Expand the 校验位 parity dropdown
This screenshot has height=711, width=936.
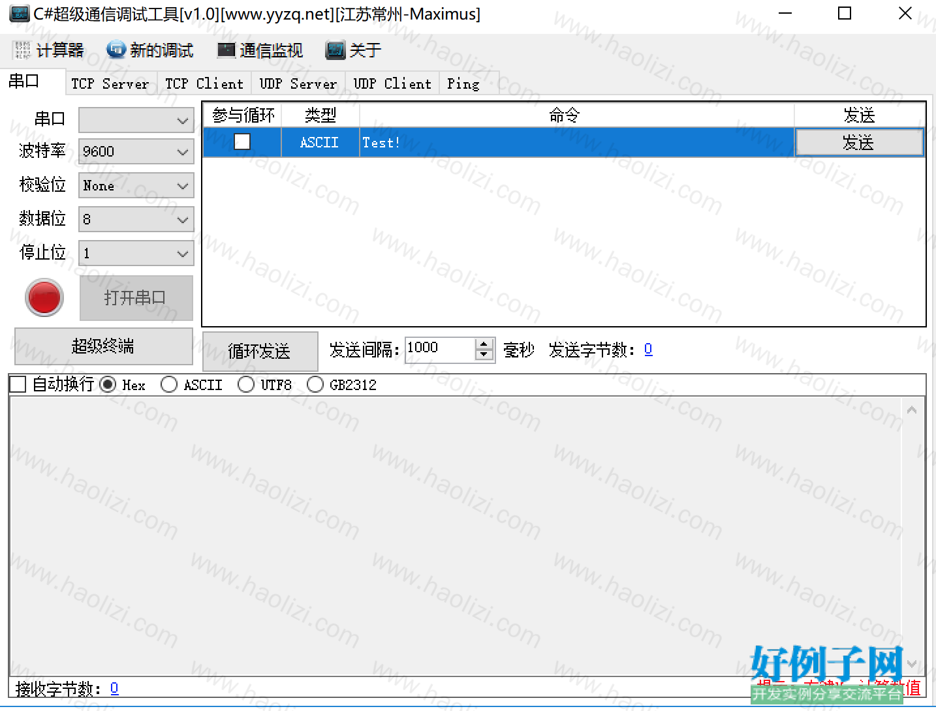136,186
